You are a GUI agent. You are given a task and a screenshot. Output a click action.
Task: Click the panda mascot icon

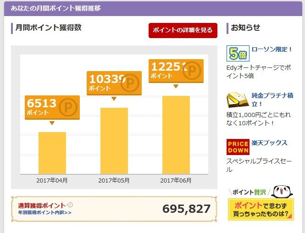coord(282,192)
